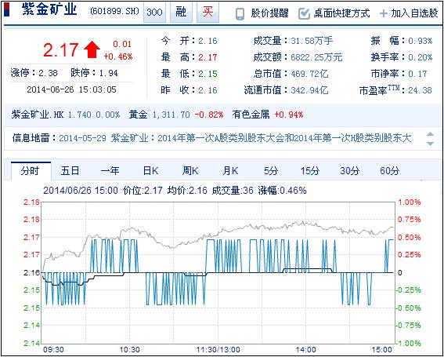
Task: Click the -1.00% right axis label
Action: 408,343
